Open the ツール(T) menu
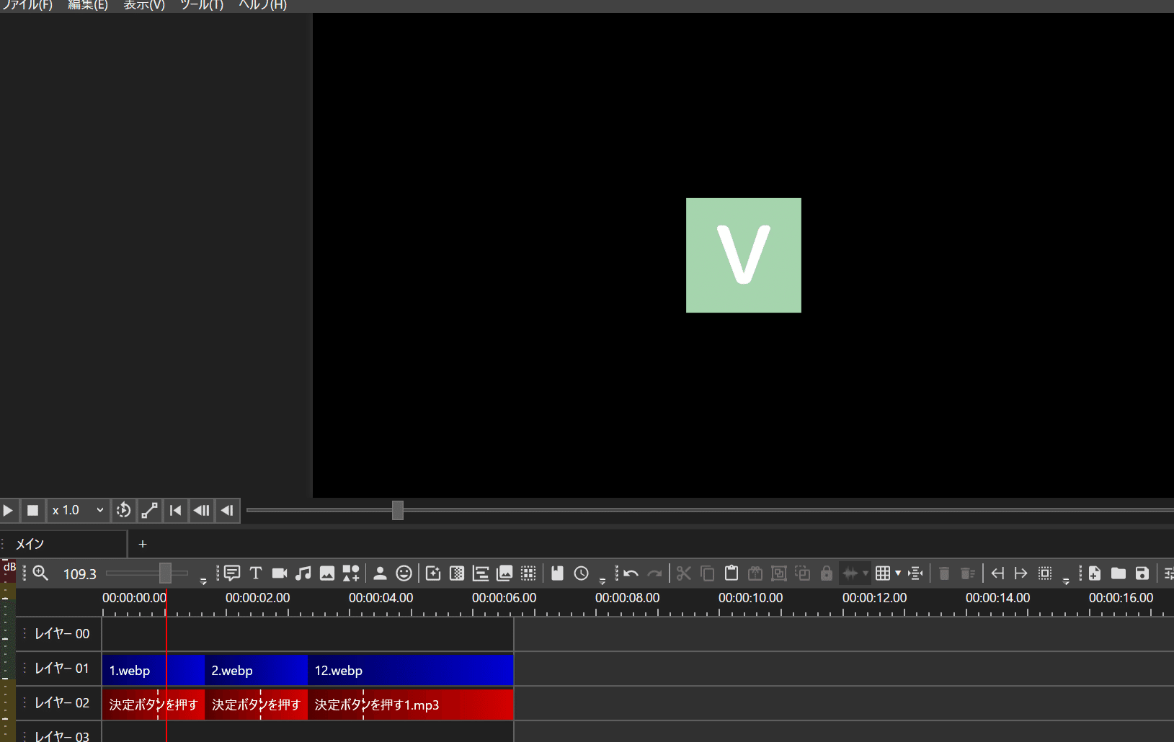Viewport: 1174px width, 742px height. (202, 5)
